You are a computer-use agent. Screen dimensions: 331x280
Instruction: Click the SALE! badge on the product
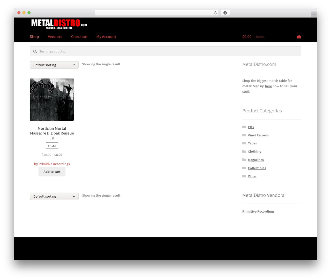coord(52,145)
